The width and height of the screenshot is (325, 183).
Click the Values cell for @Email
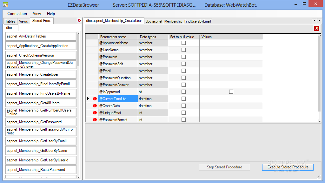point(231,71)
